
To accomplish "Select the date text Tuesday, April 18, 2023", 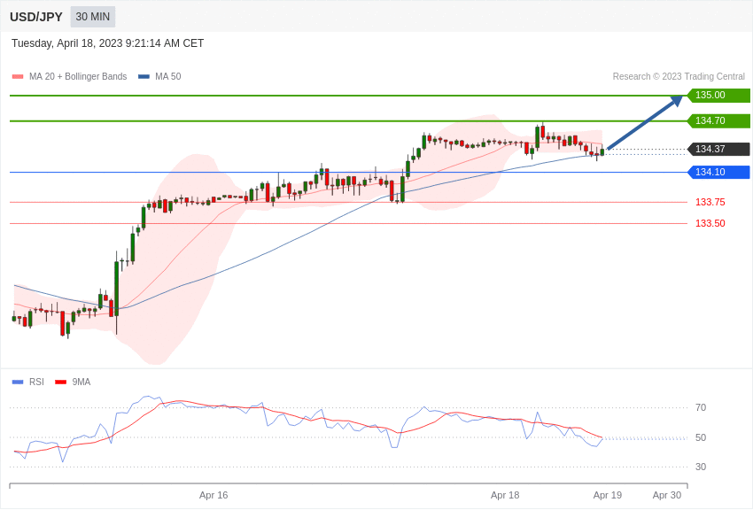I will (x=66, y=43).
